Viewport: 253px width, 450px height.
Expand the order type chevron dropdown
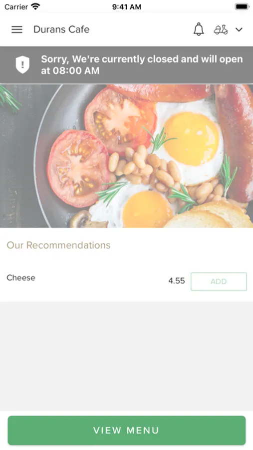239,29
